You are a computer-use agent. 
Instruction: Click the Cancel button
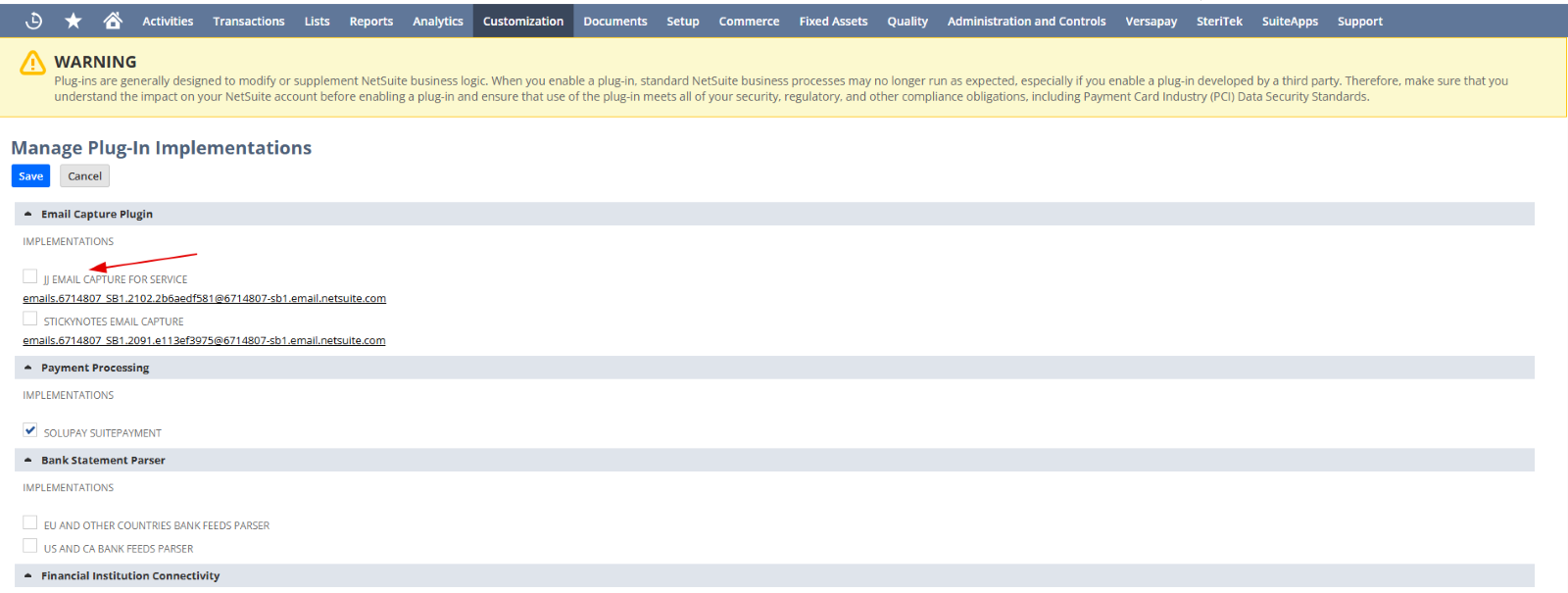point(84,176)
